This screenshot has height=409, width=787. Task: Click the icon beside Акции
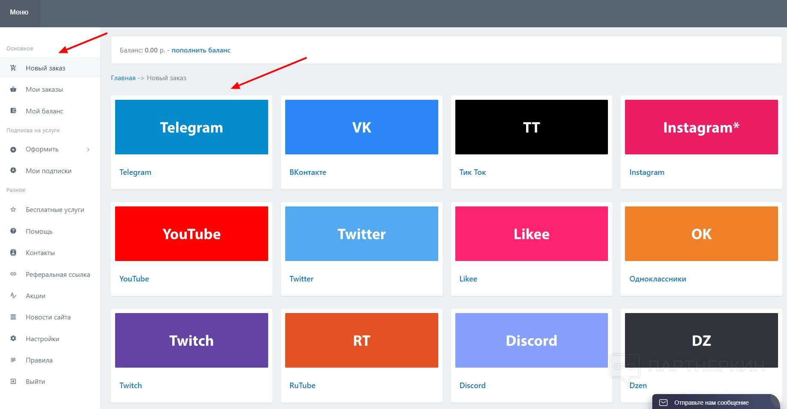click(13, 296)
